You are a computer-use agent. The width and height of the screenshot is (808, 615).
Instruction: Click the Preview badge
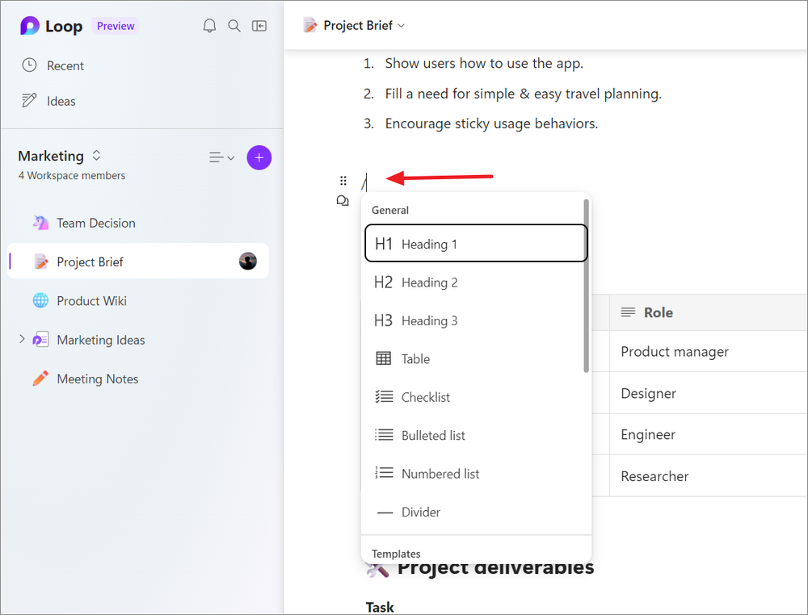coord(116,26)
